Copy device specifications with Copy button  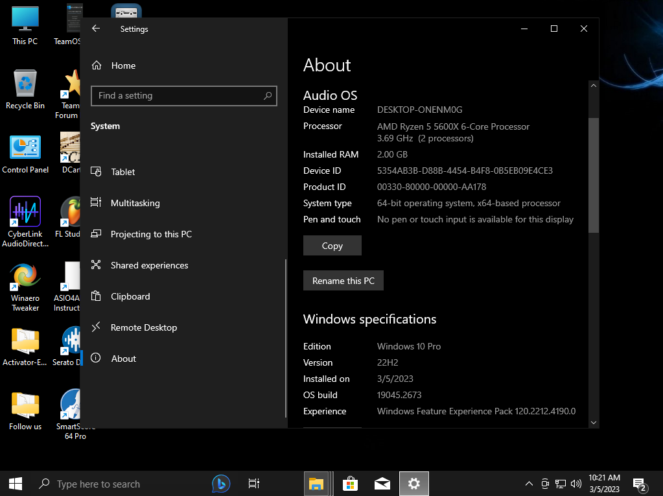[x=332, y=246]
